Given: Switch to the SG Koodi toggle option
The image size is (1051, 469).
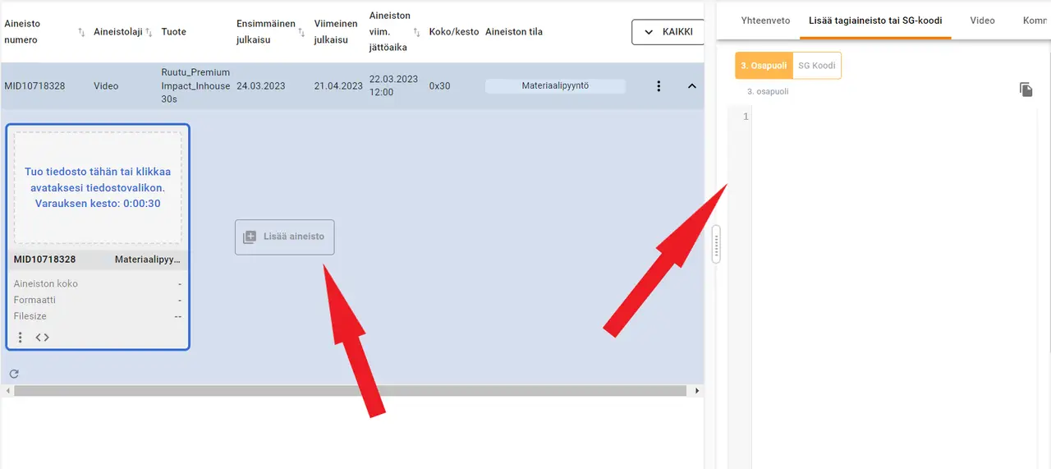Looking at the screenshot, I should pos(816,66).
